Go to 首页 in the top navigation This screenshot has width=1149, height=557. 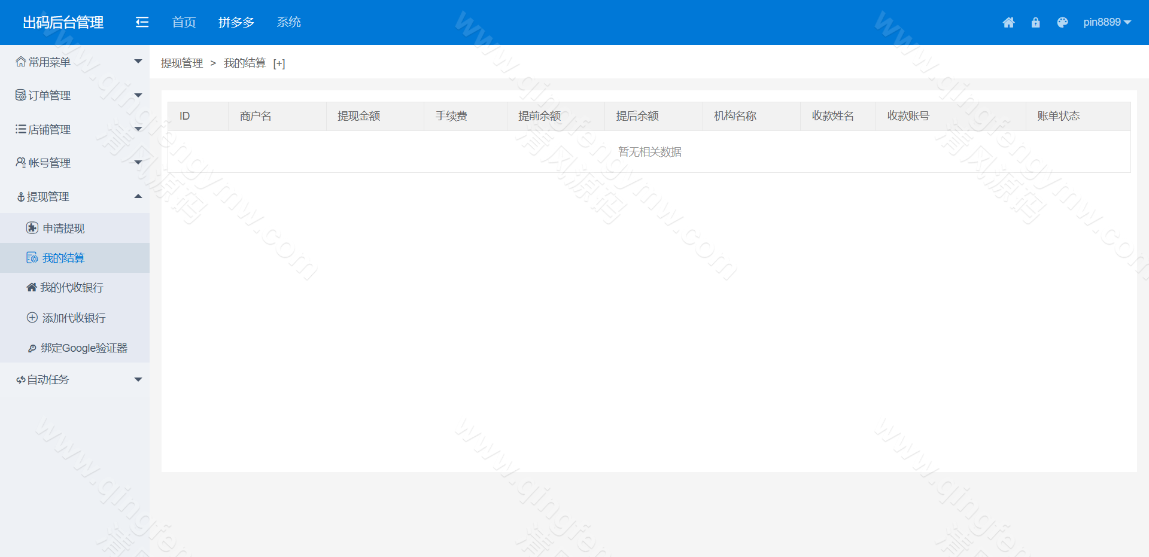tap(183, 22)
